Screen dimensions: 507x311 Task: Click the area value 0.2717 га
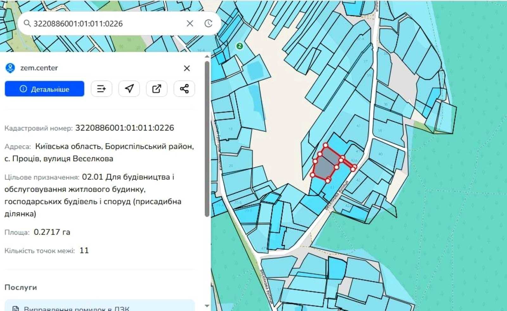pos(52,232)
